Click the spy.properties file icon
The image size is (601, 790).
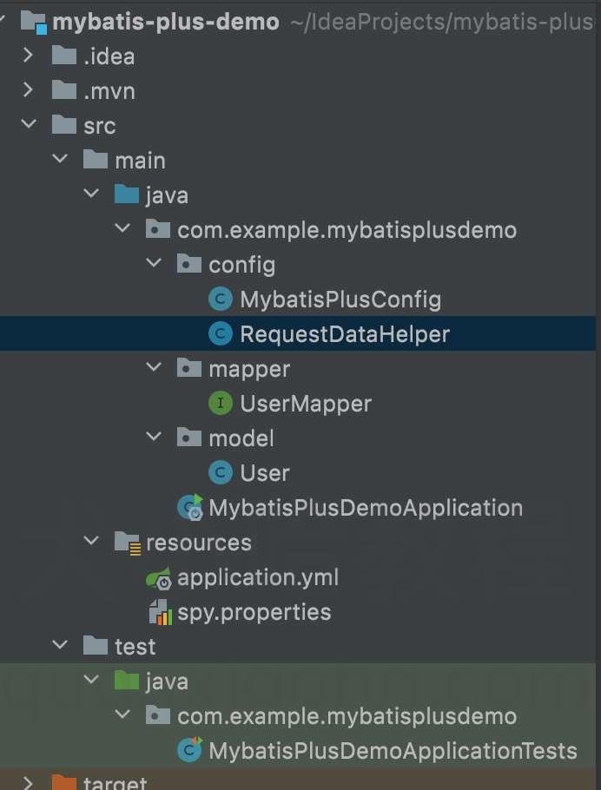(161, 612)
